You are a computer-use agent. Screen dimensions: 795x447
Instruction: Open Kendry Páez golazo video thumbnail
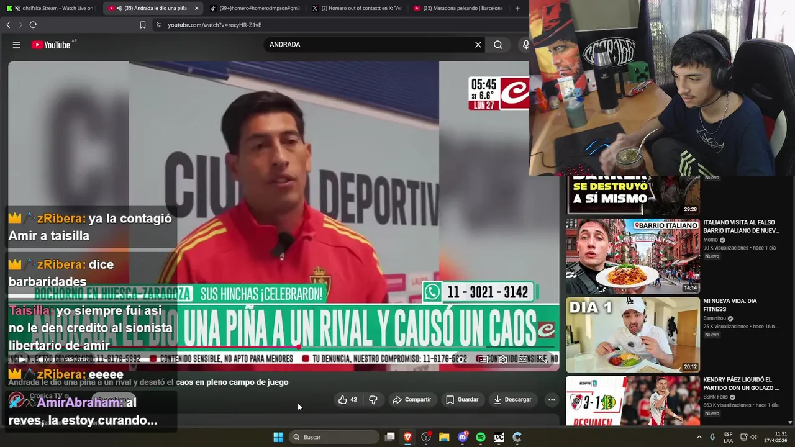click(633, 400)
